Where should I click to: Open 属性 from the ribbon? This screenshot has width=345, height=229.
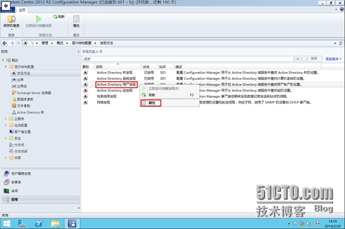tap(76, 21)
